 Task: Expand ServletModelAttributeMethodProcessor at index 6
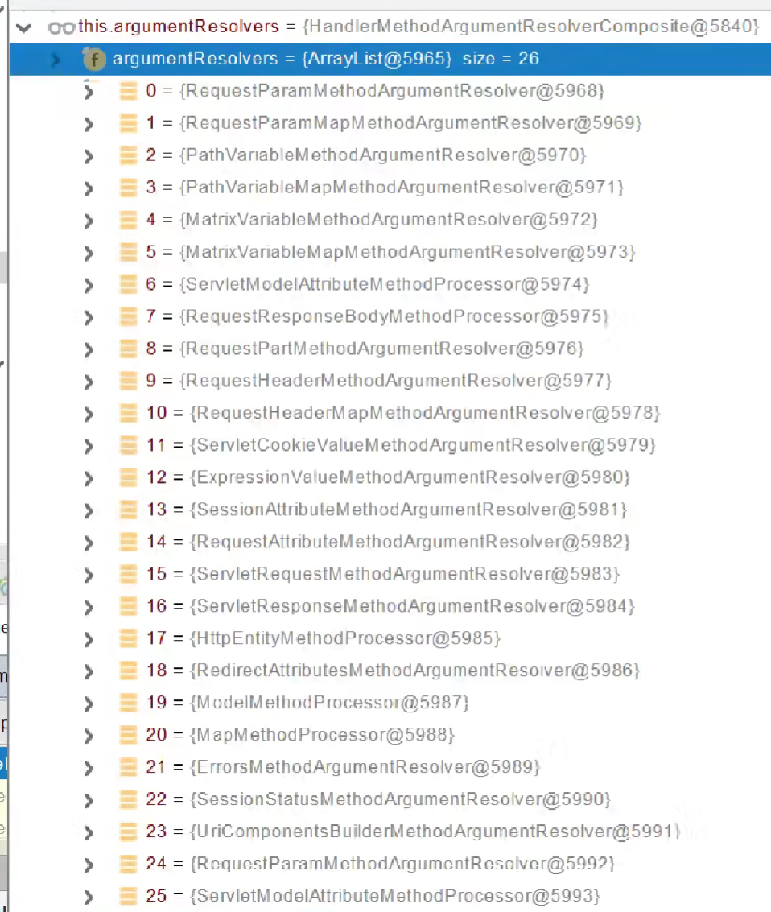pyautogui.click(x=89, y=284)
